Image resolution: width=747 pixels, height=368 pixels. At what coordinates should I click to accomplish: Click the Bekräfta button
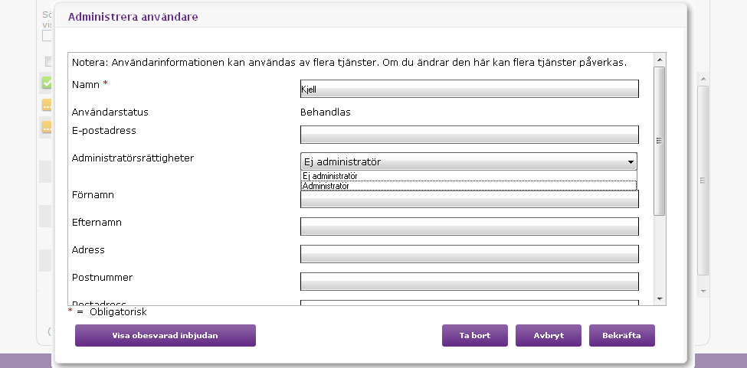tap(621, 335)
